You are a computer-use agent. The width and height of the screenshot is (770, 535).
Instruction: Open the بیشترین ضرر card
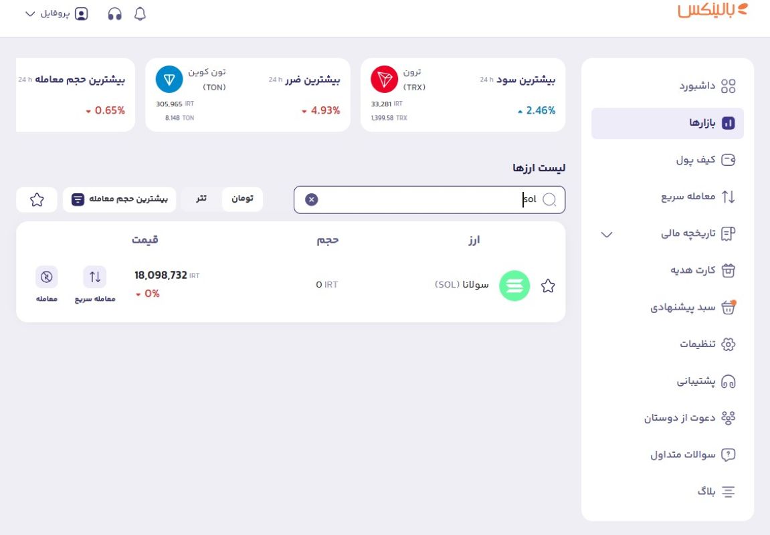248,95
